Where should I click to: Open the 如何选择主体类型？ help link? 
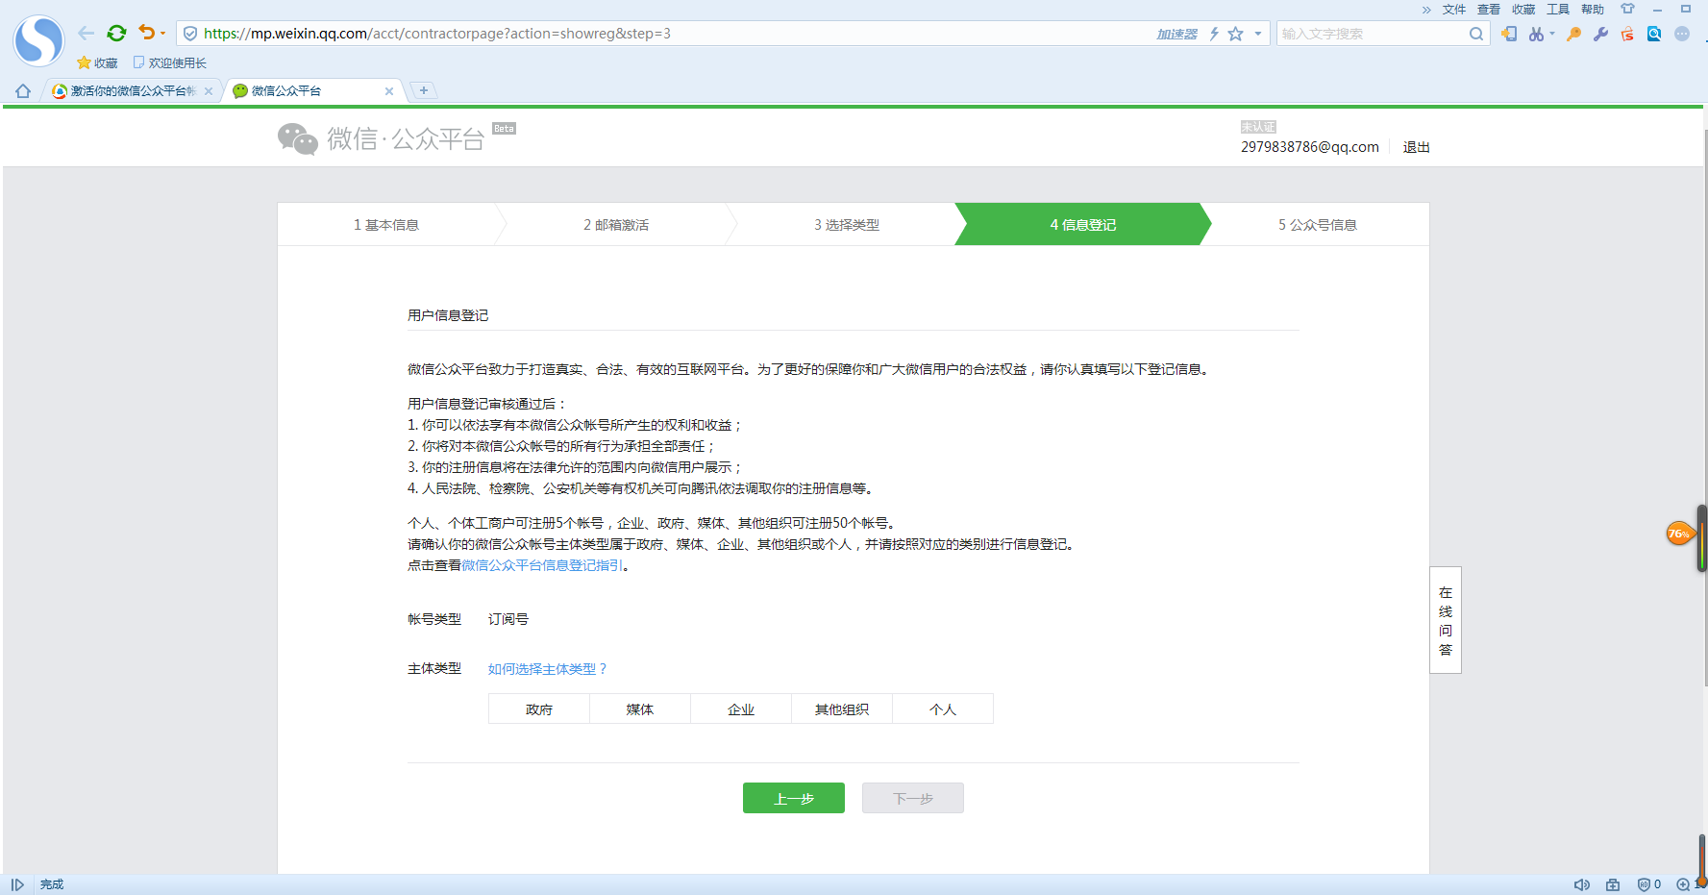pos(548,669)
